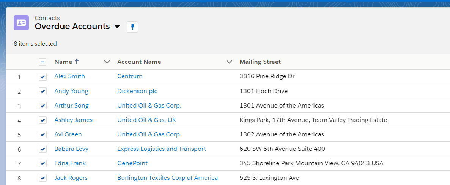Open the Centrum account
Screen dimensions: 450x185
pos(130,76)
